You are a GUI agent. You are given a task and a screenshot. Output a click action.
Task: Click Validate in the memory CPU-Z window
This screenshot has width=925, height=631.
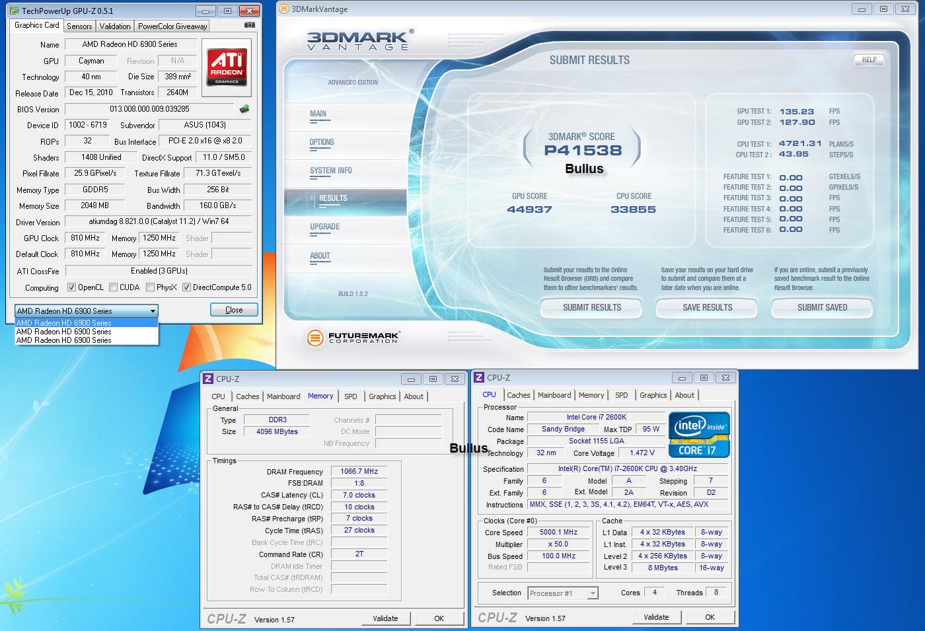385,618
